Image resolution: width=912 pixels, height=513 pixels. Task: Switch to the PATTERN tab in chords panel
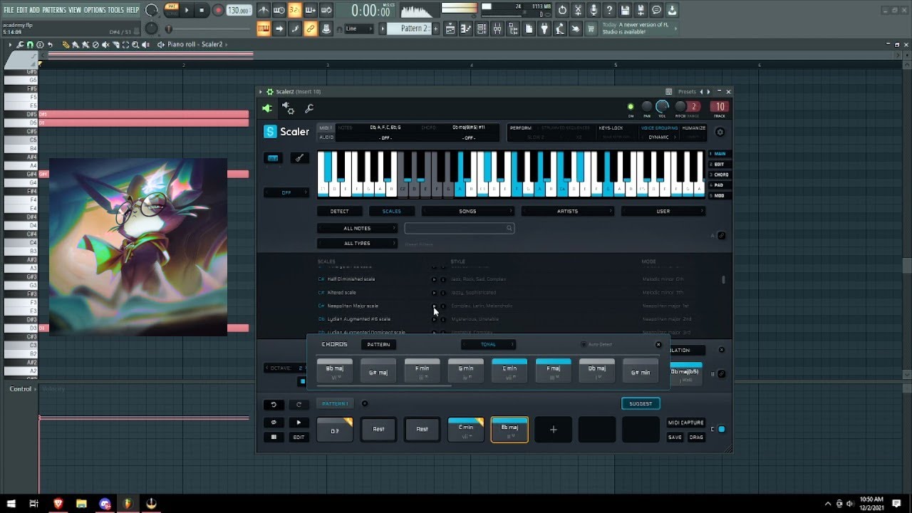pos(378,344)
